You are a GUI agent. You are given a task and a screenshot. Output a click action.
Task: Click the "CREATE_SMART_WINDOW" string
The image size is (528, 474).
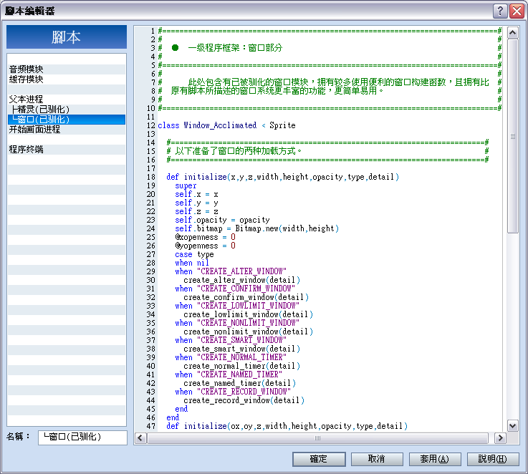coord(241,340)
